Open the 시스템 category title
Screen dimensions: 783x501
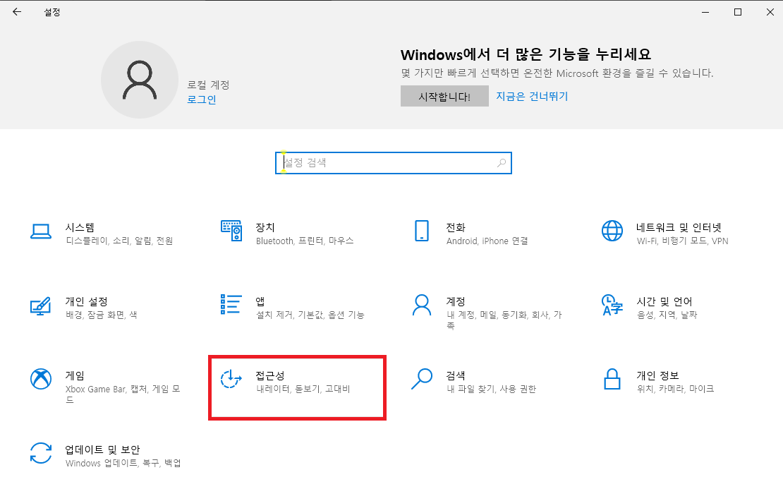[80, 227]
